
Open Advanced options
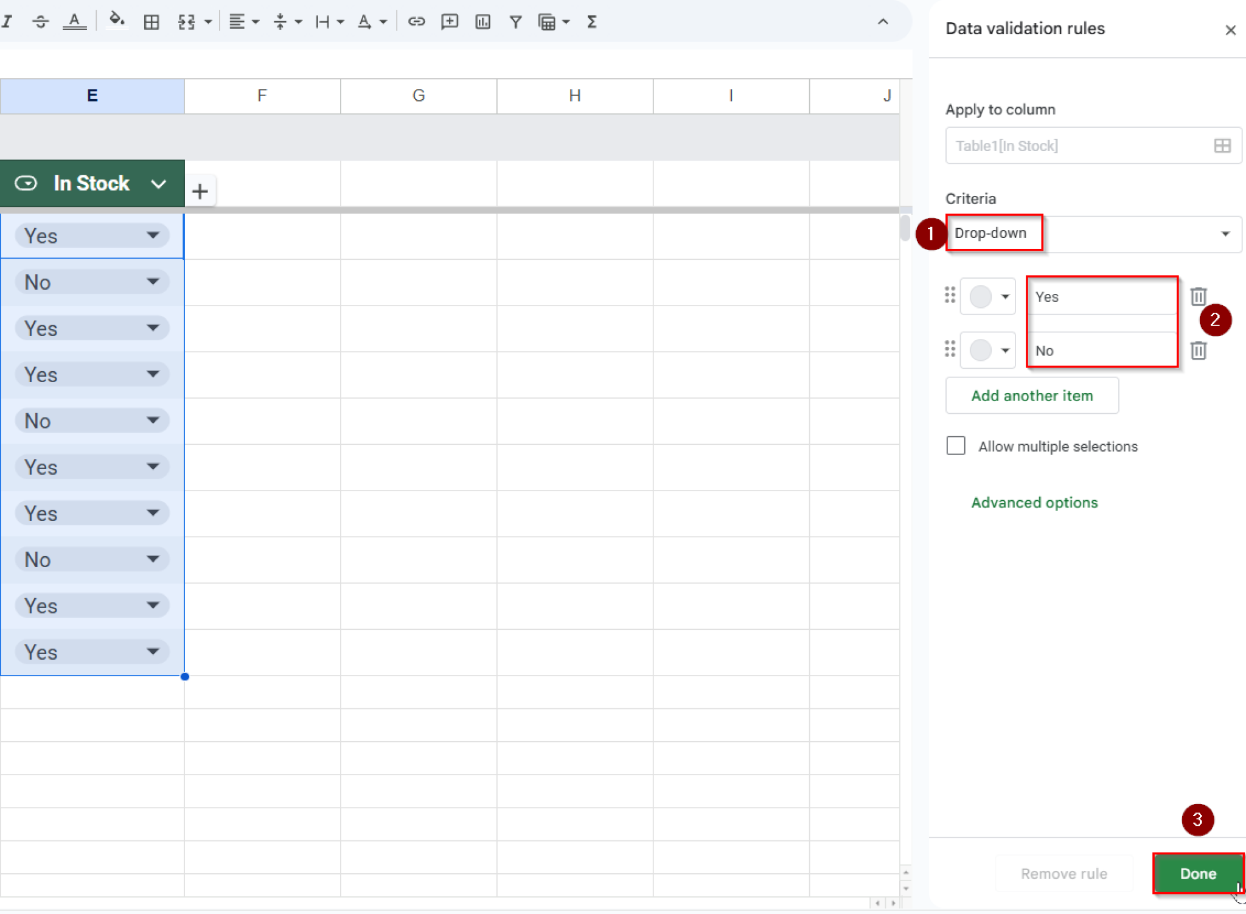pyautogui.click(x=1034, y=503)
